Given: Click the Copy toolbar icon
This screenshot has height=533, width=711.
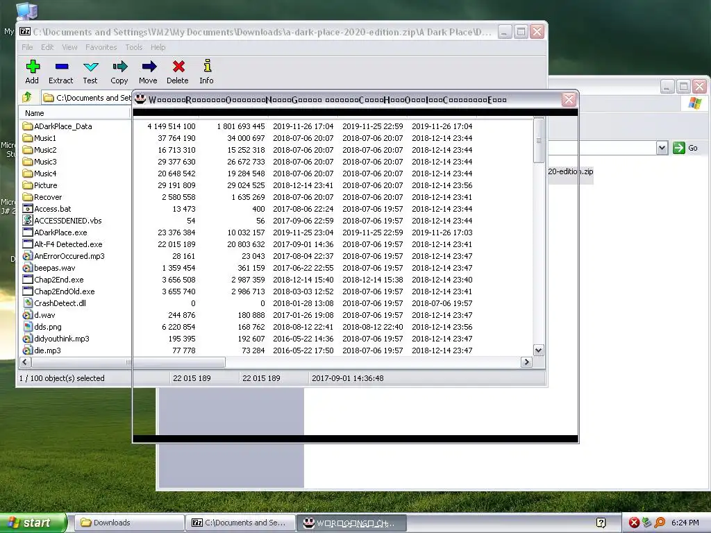Looking at the screenshot, I should click(119, 67).
